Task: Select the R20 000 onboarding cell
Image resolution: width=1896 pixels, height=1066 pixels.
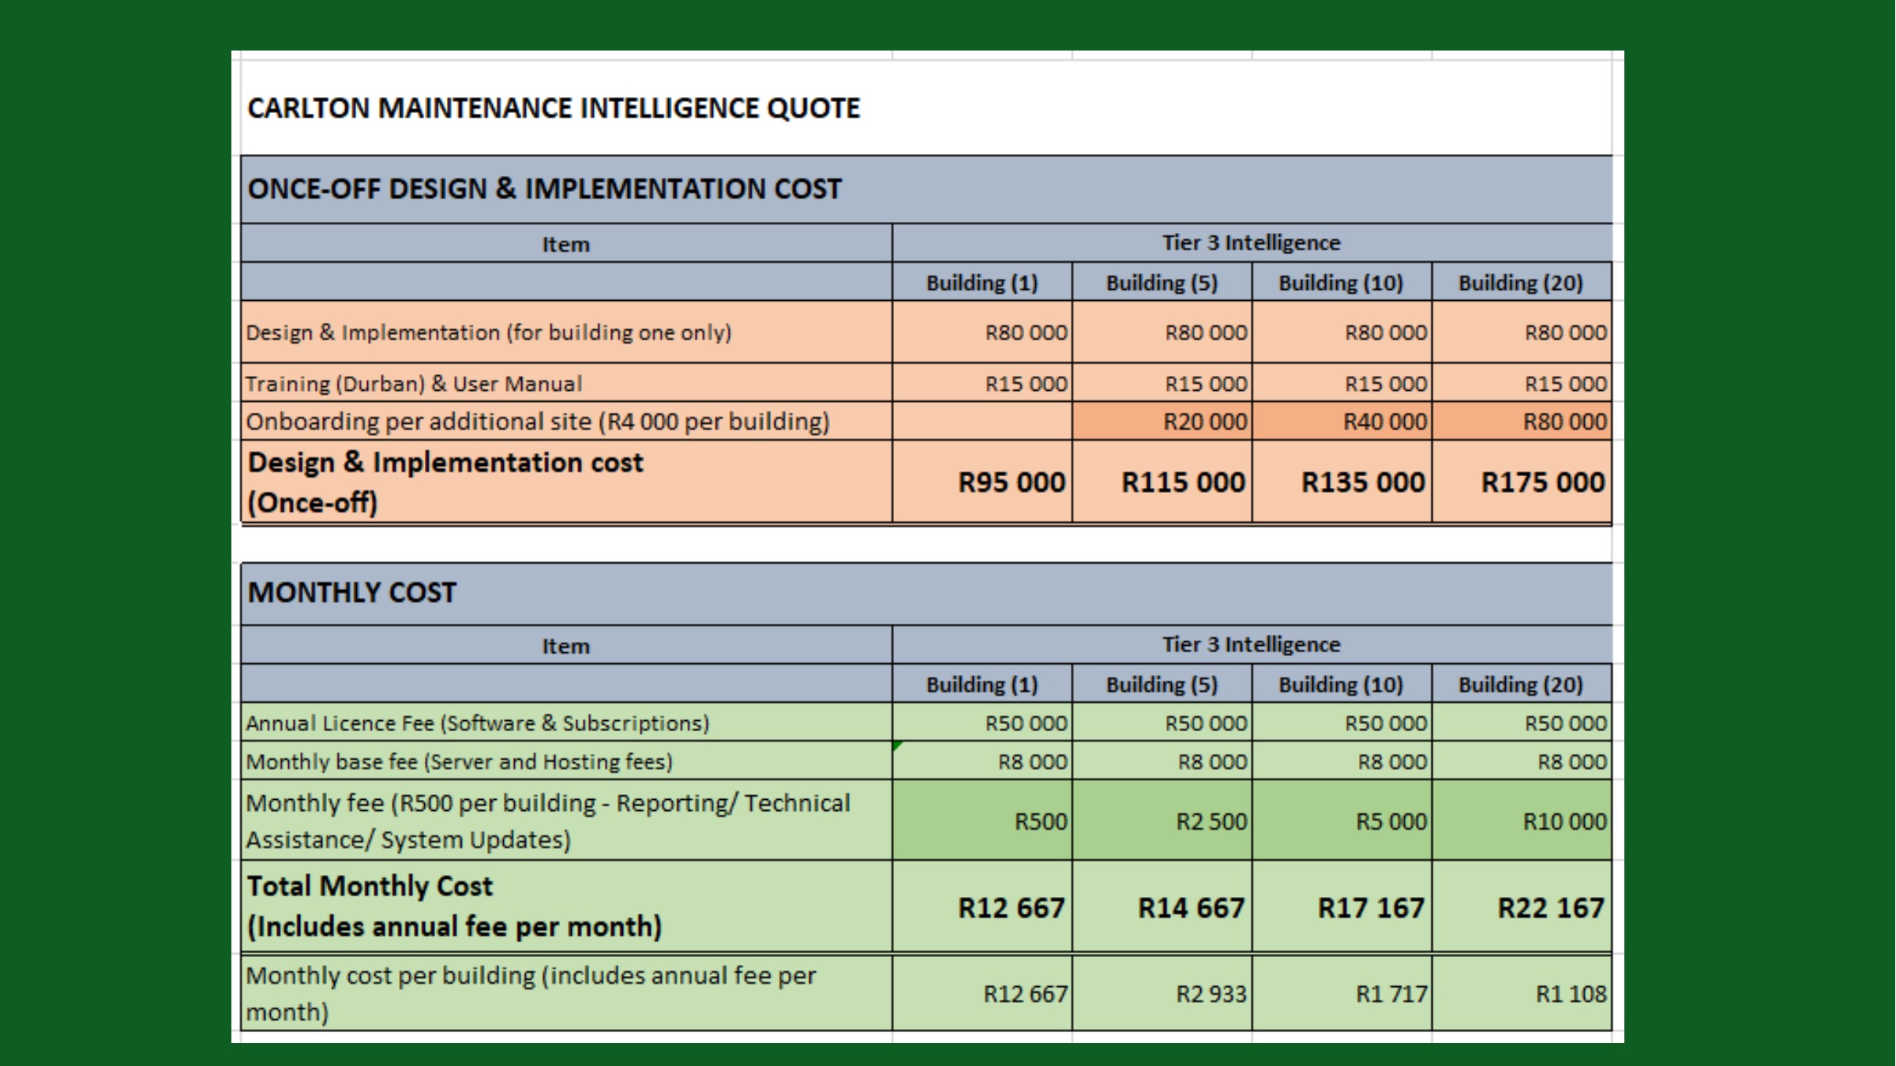Action: [x=1162, y=422]
